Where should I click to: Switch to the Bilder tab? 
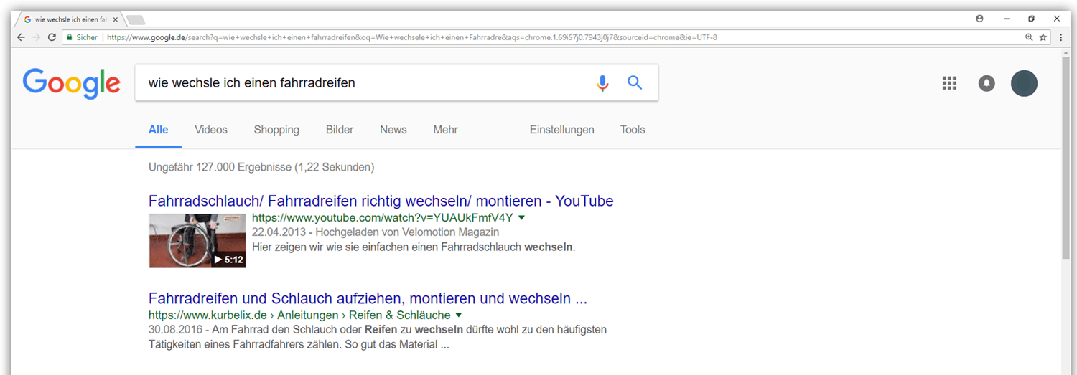340,130
